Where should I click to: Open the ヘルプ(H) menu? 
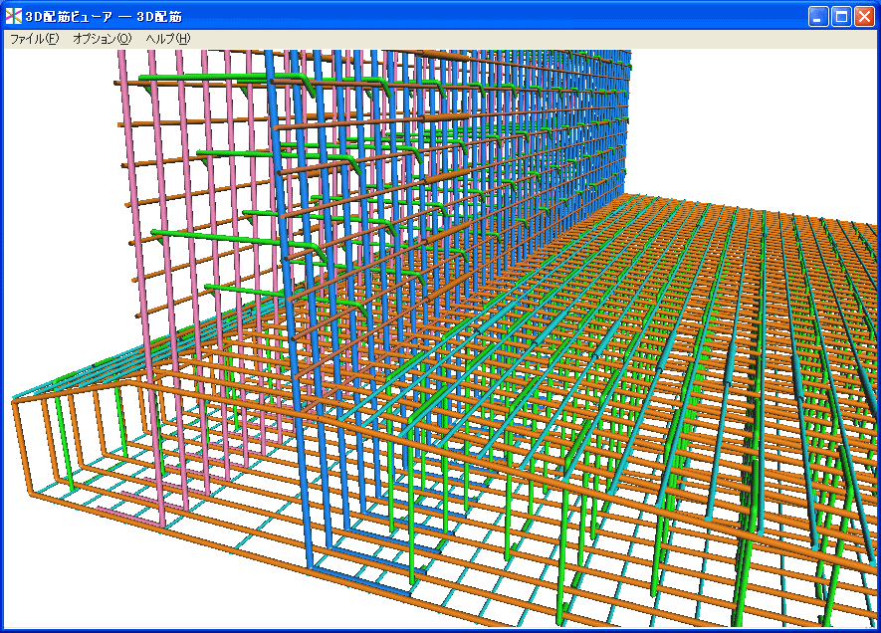167,39
